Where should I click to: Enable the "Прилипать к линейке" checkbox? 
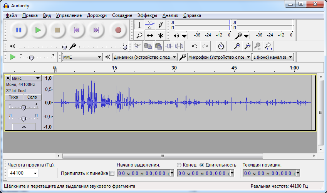click(112, 173)
